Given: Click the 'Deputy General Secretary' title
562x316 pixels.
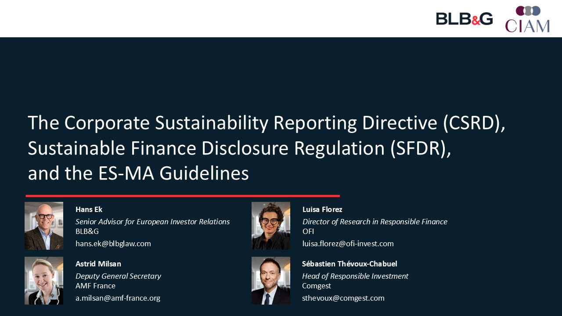Looking at the screenshot, I should click(x=118, y=276).
